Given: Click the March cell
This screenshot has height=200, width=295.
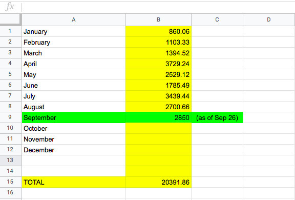Looking at the screenshot, I should point(74,53).
